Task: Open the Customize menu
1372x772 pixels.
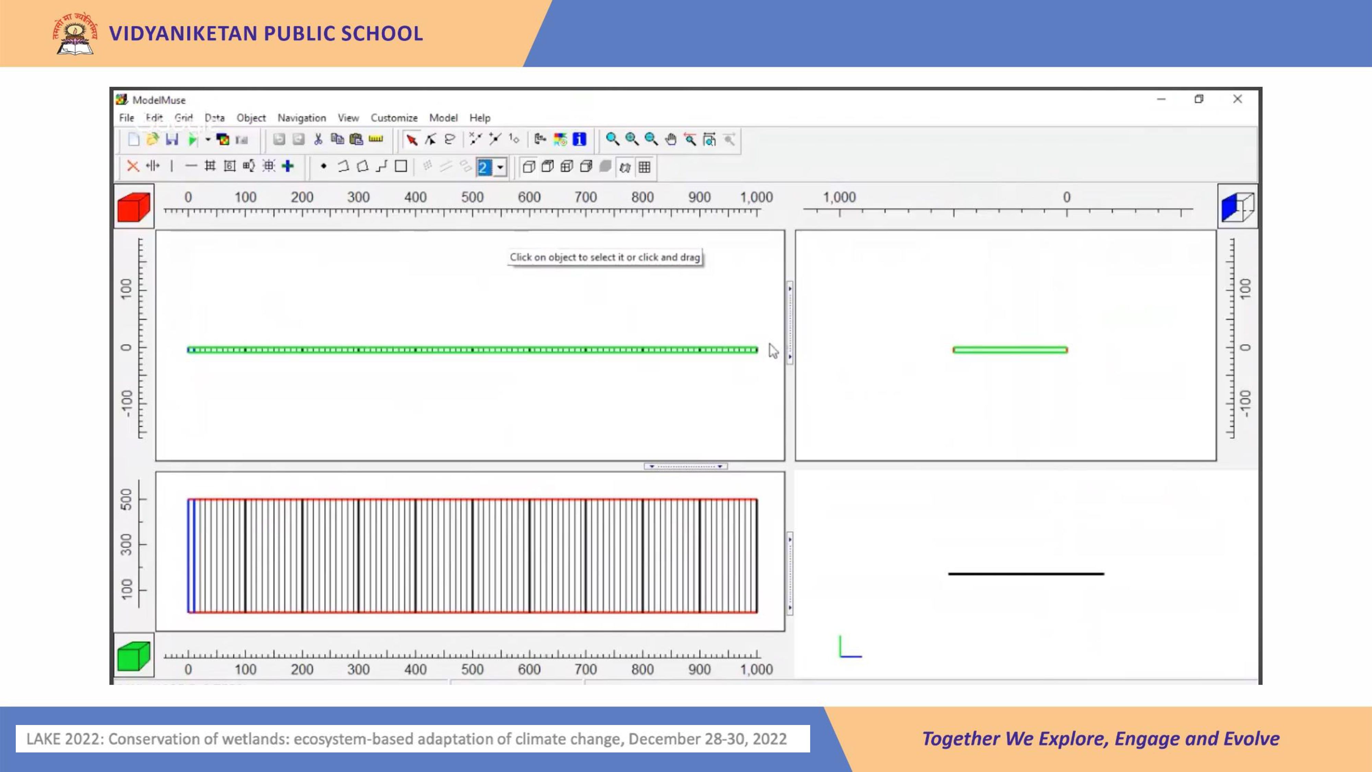Action: click(x=394, y=118)
